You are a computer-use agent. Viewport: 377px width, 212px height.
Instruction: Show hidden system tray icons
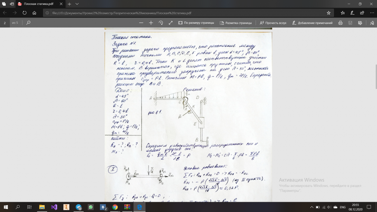(311, 207)
